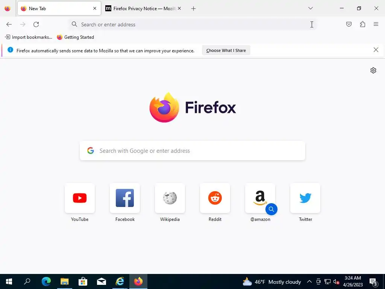
Task: Click the Meet Now tray icon
Action: pos(318,281)
